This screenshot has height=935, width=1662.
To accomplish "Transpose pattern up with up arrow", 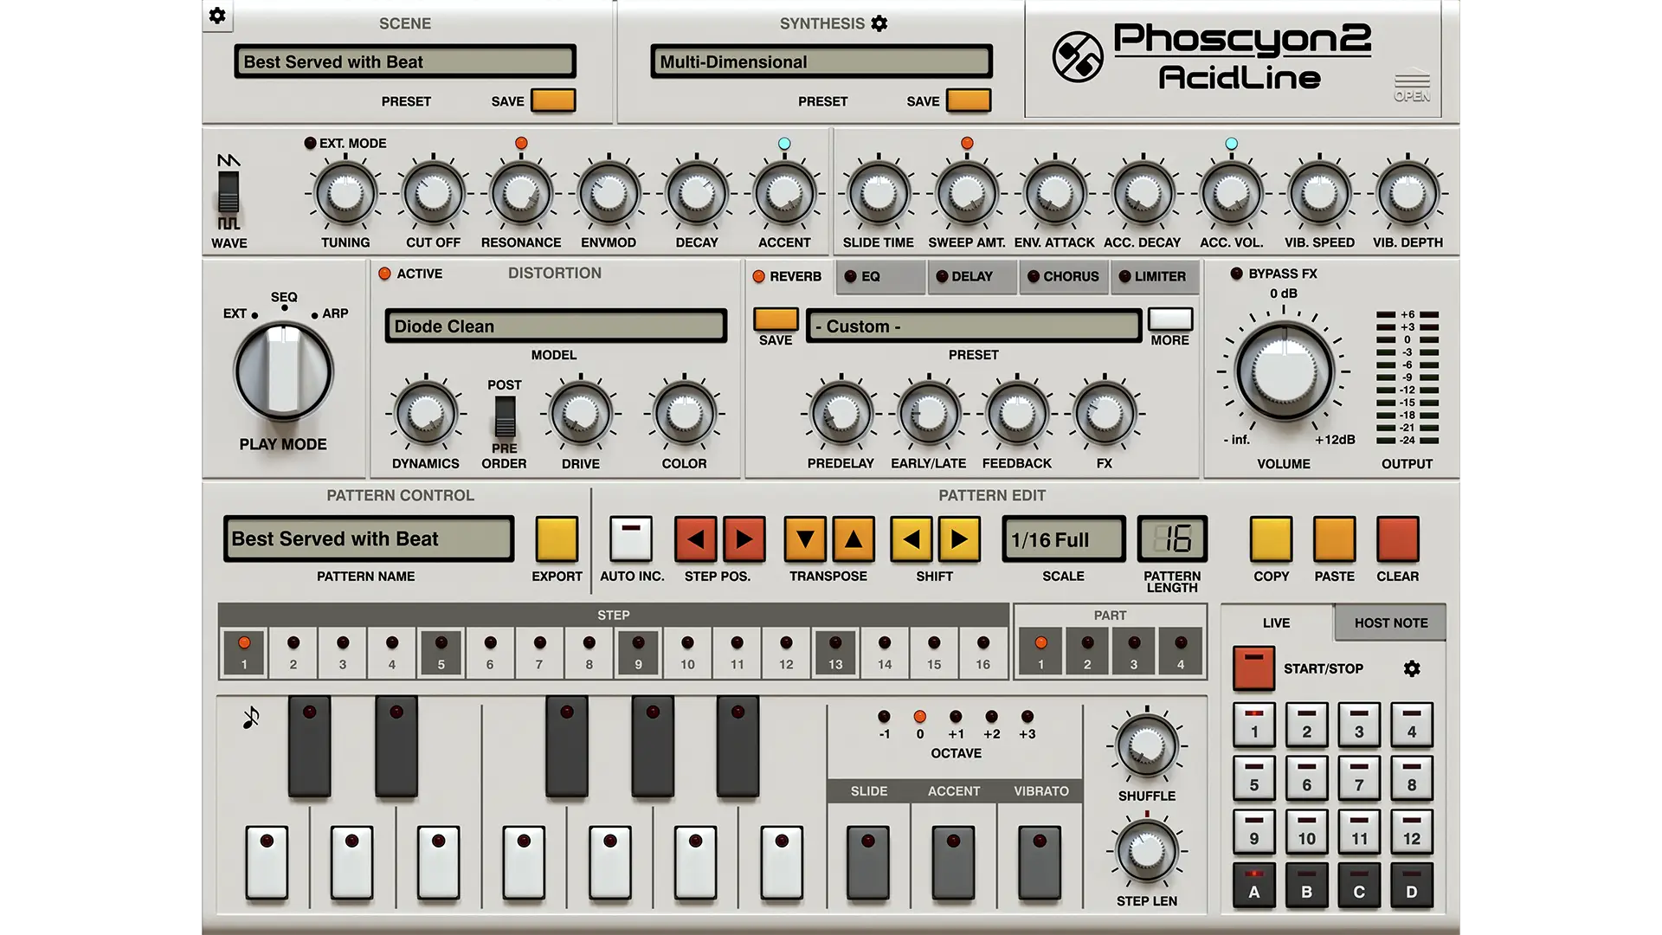I will click(854, 539).
